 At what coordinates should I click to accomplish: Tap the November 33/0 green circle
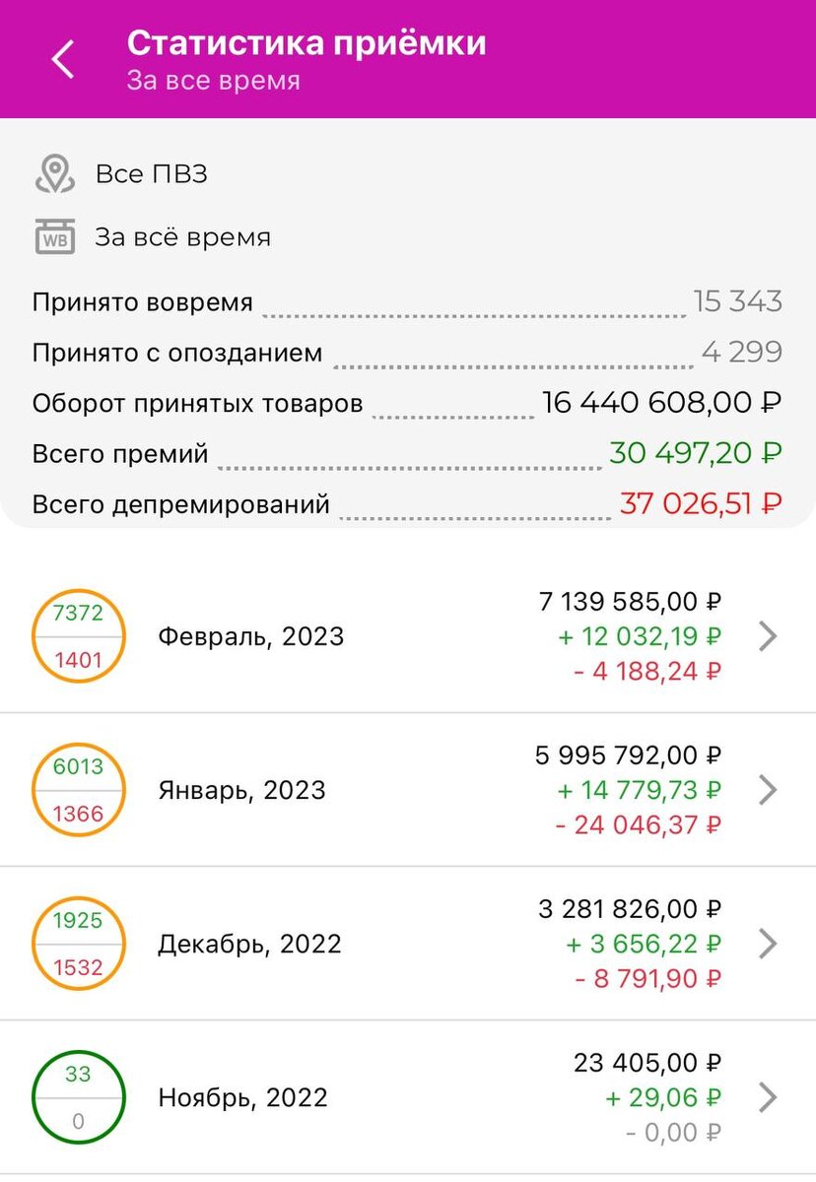[79, 1097]
